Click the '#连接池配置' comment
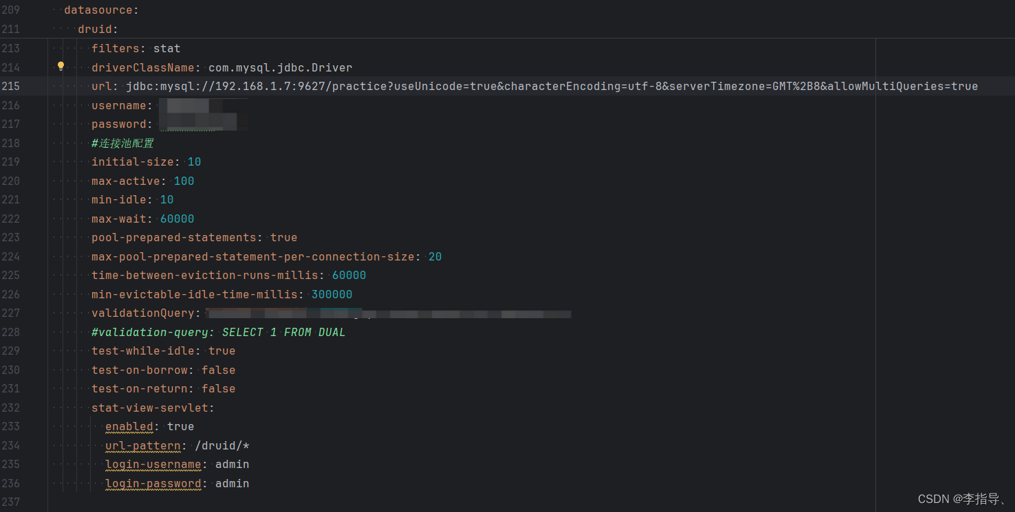The image size is (1015, 512). click(x=122, y=143)
